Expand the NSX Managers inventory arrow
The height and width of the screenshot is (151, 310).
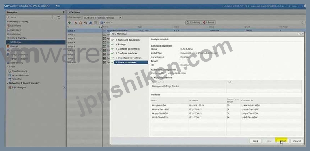(x=64, y=88)
